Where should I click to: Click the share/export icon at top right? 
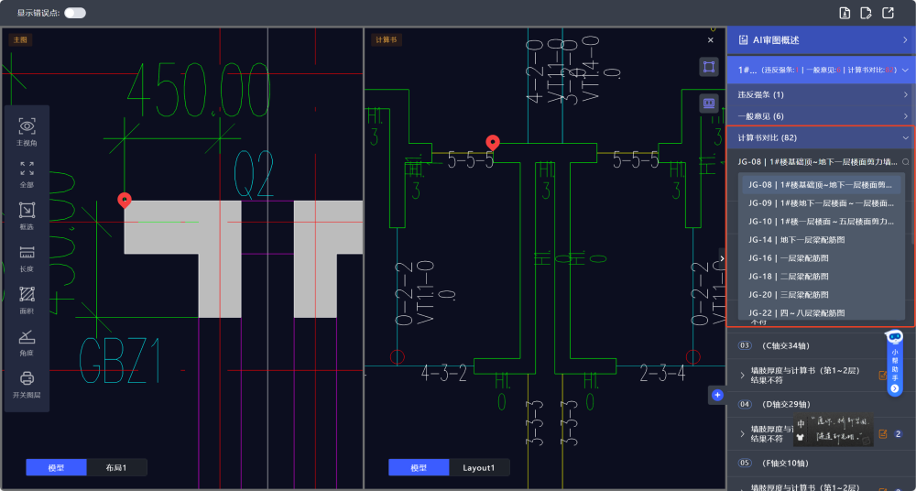coord(888,13)
